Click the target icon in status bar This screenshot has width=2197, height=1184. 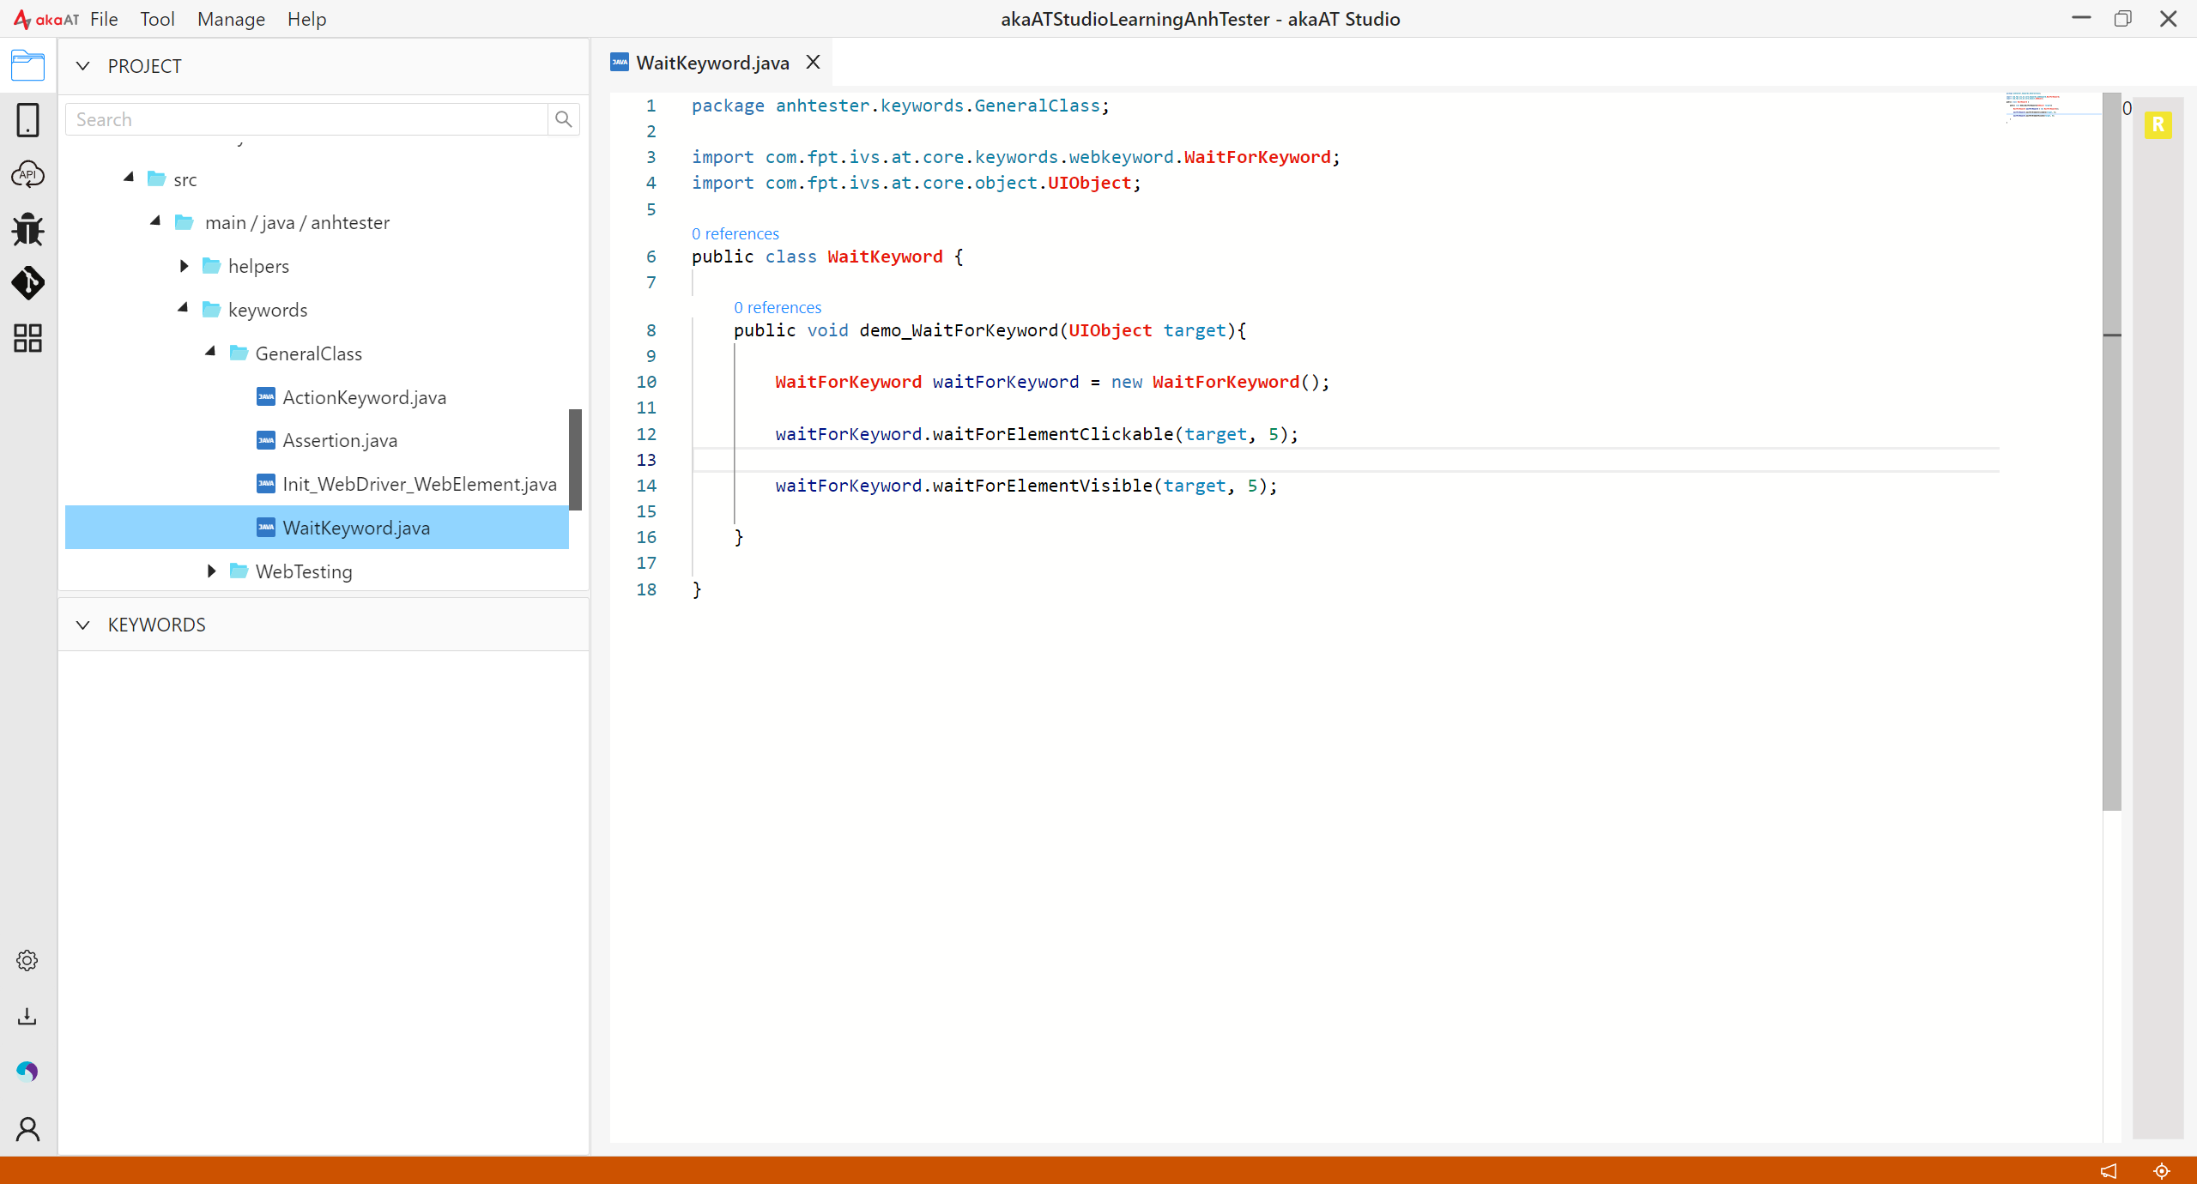pyautogui.click(x=2162, y=1170)
